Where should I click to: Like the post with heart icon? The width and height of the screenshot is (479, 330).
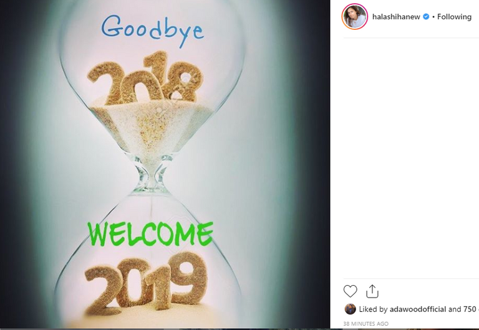[x=350, y=291]
